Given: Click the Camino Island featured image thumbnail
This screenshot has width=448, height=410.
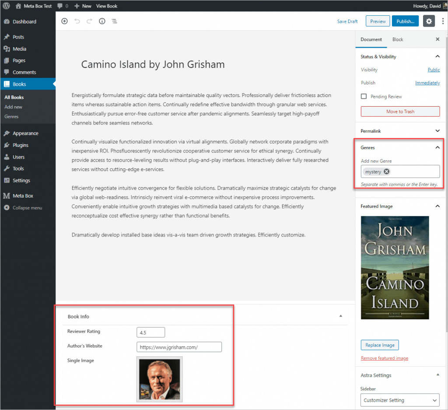Looking at the screenshot, I should tap(395, 268).
